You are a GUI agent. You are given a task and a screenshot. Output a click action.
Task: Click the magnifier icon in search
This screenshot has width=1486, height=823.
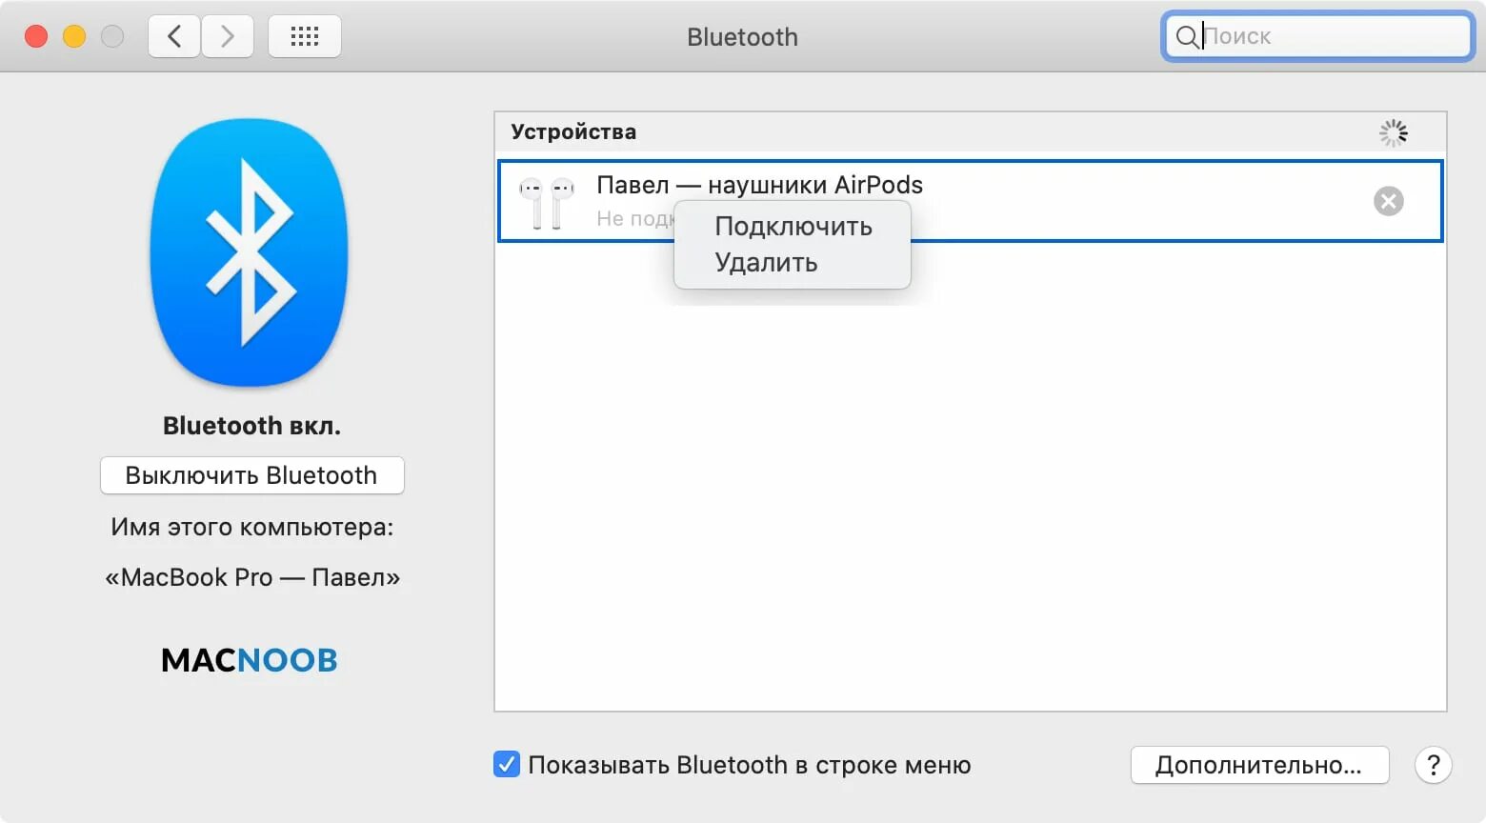pyautogui.click(x=1187, y=37)
